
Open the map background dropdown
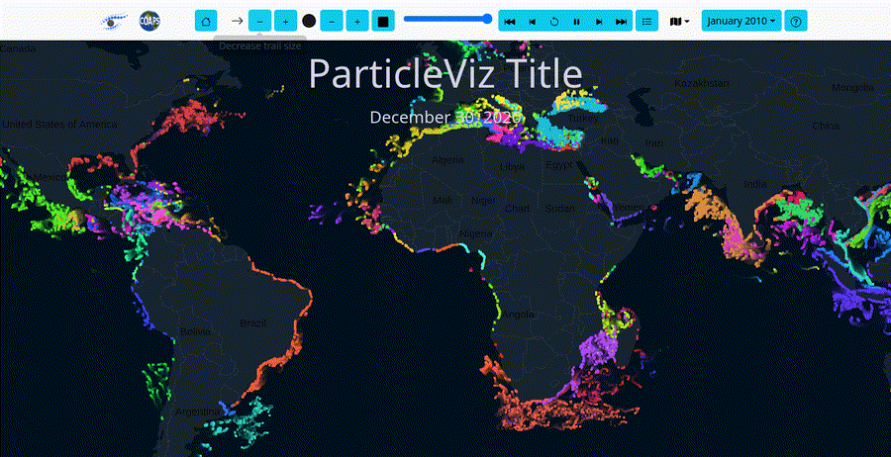(679, 21)
